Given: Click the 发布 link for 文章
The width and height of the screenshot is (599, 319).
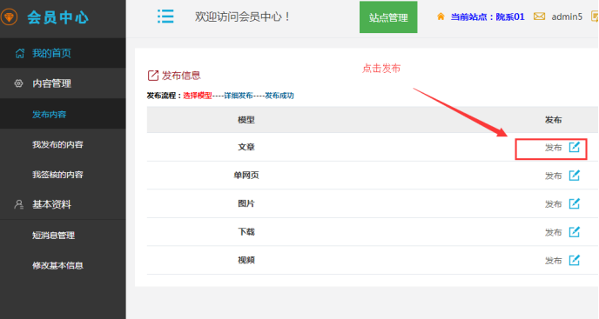Looking at the screenshot, I should click(x=553, y=147).
